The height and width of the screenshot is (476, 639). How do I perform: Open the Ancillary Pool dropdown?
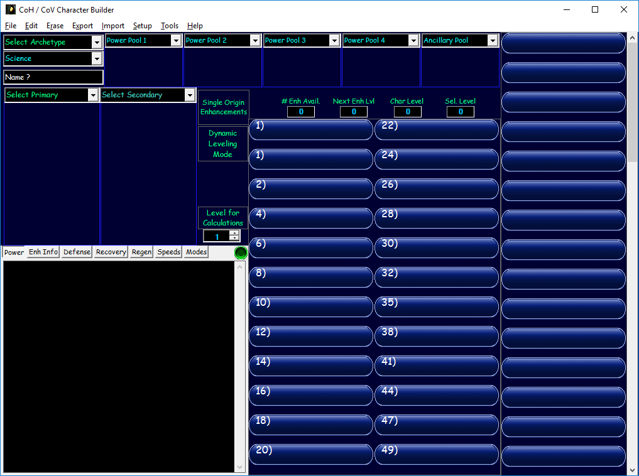point(493,40)
